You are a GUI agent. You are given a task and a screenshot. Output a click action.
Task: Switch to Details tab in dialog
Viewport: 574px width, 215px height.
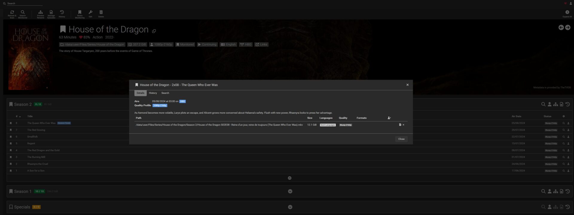(x=141, y=93)
